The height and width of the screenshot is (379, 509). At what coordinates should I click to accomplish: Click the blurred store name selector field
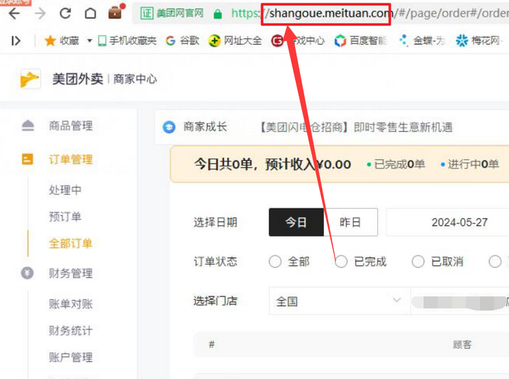(x=460, y=301)
